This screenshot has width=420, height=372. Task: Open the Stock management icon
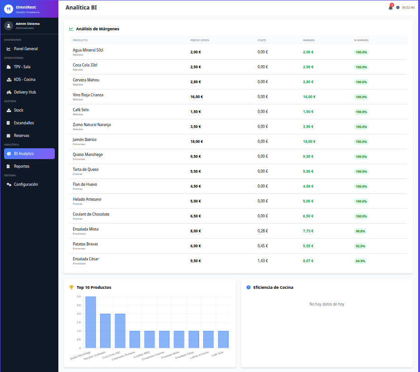point(8,110)
